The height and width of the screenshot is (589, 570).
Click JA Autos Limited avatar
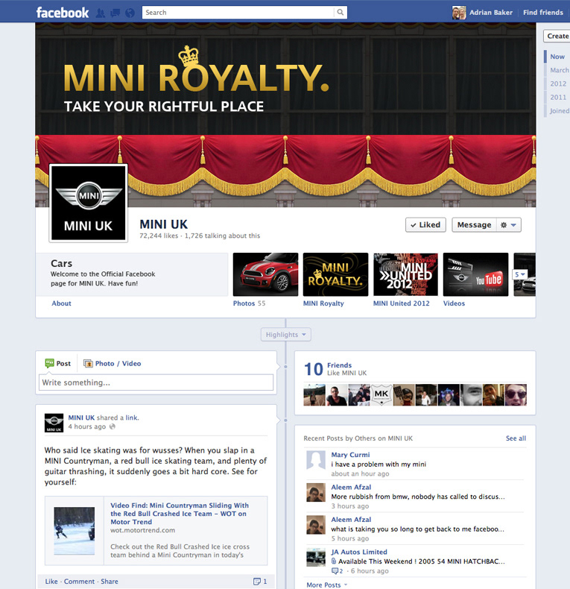coord(316,557)
